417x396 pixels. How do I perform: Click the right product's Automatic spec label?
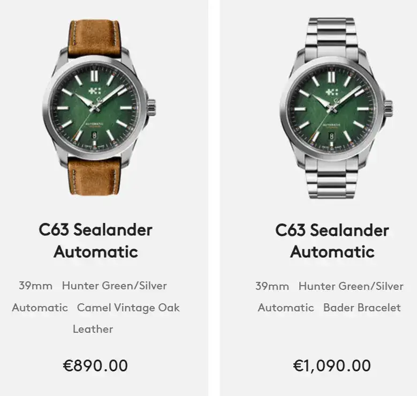[286, 308]
